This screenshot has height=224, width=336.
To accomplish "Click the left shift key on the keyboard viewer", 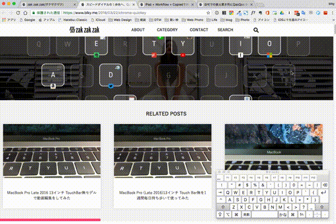I will 223,207.
